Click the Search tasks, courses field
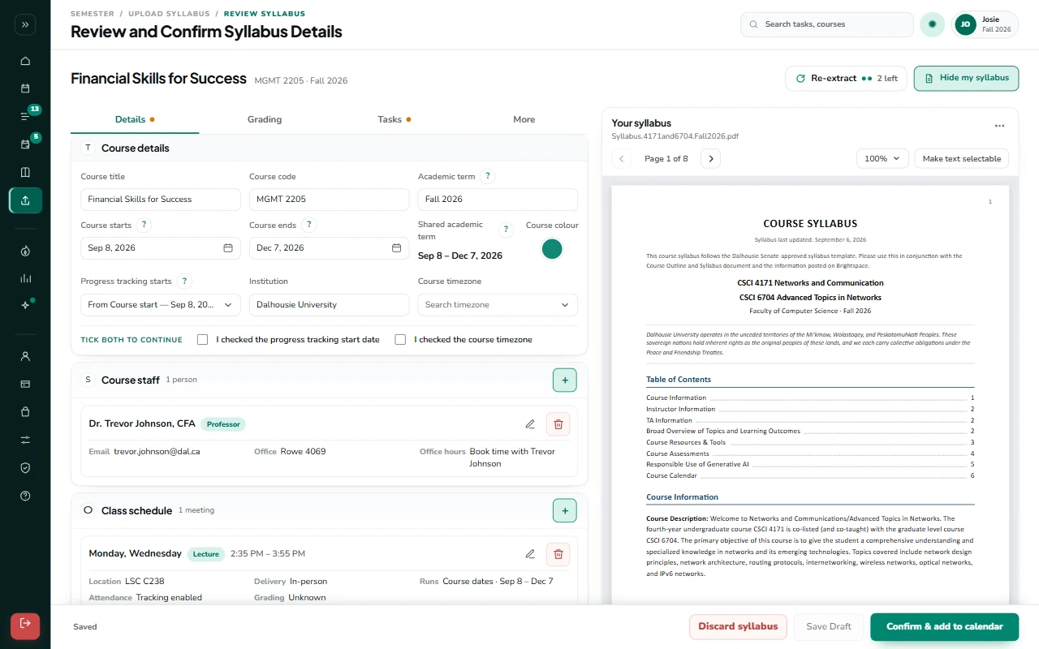Screen dimensions: 1039x649 (x=827, y=24)
